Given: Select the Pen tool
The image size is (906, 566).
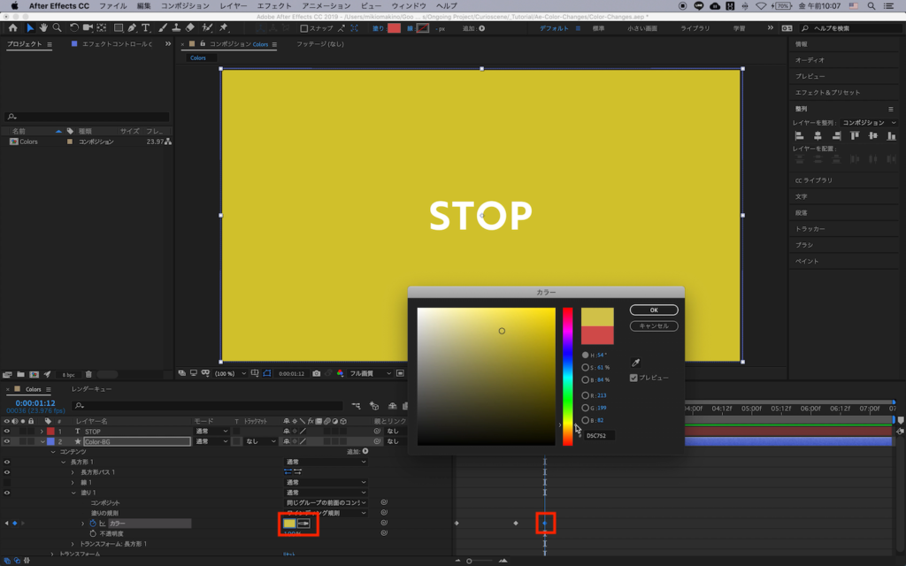Looking at the screenshot, I should tap(133, 27).
